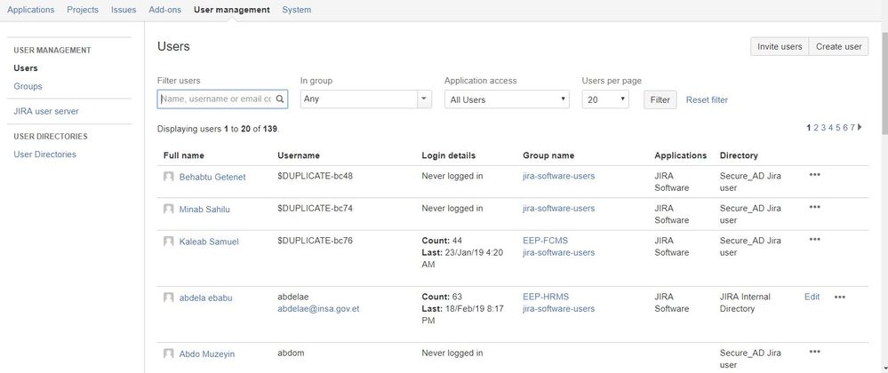The width and height of the screenshot is (888, 373).
Task: Click avatar icon of Kaleab Samuel
Action: [168, 242]
